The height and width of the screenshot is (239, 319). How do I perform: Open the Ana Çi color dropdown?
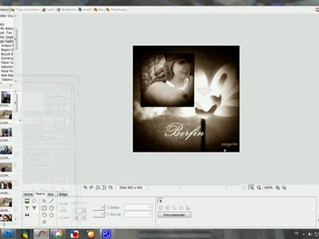(x=138, y=214)
